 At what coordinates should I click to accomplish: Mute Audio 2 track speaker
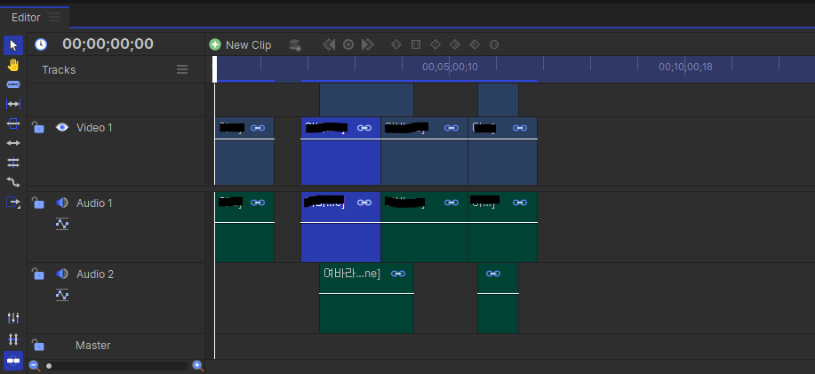click(x=62, y=274)
